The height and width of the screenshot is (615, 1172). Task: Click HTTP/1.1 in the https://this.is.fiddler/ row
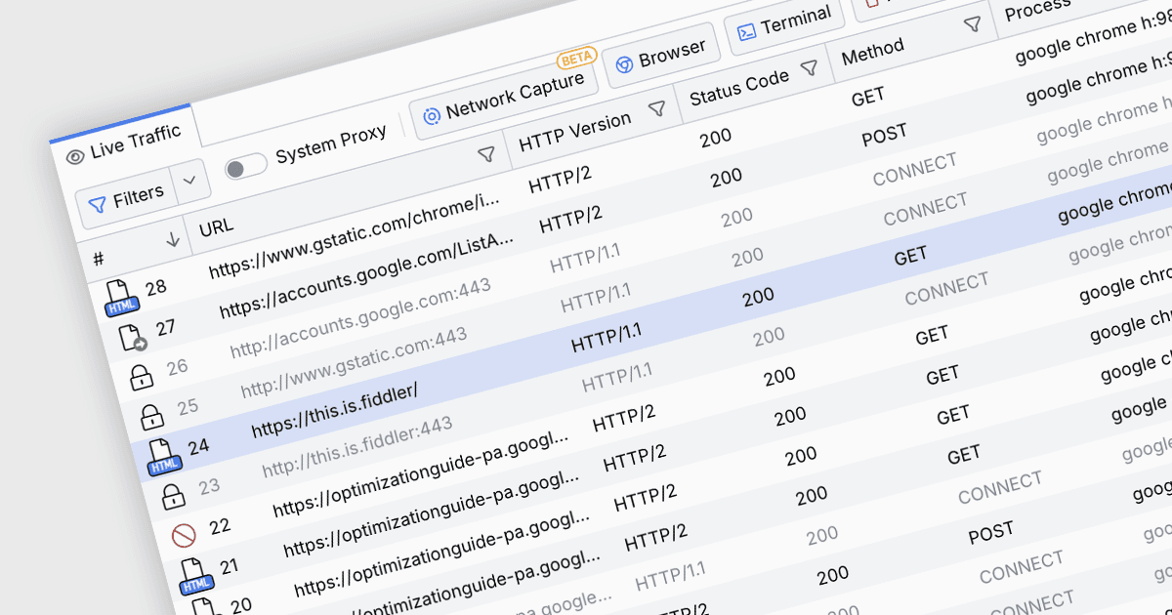(607, 339)
